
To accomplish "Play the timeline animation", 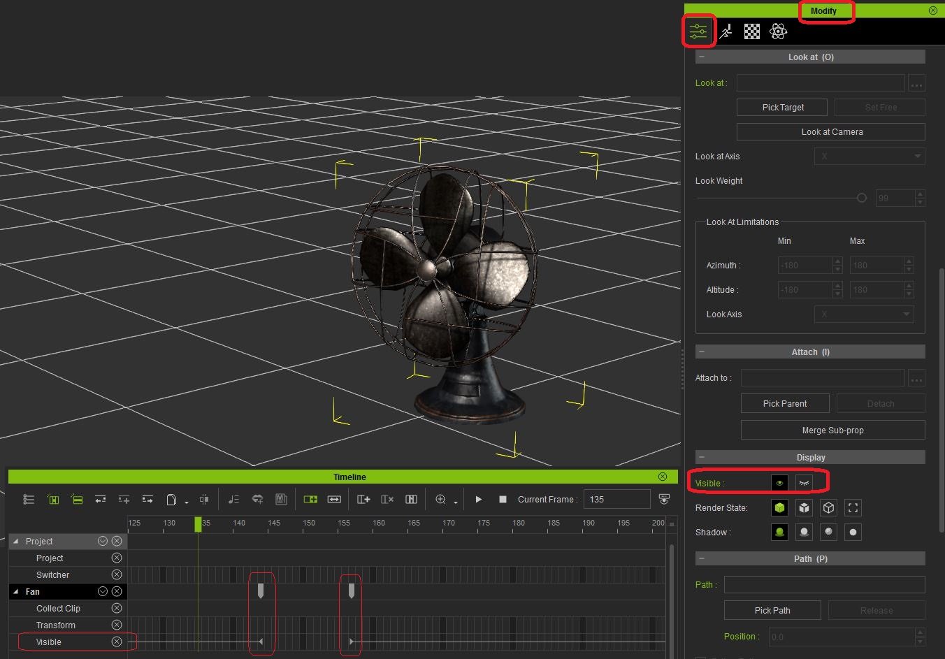I will click(479, 499).
